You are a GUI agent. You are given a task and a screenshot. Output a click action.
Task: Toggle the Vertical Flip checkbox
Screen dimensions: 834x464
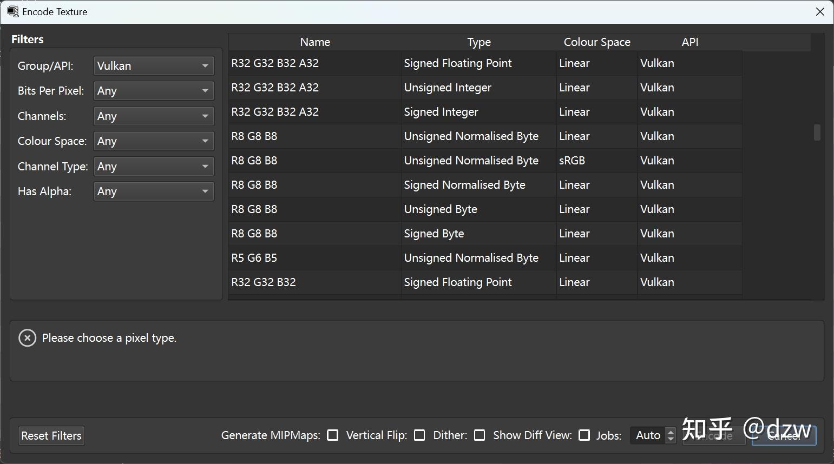pos(419,435)
